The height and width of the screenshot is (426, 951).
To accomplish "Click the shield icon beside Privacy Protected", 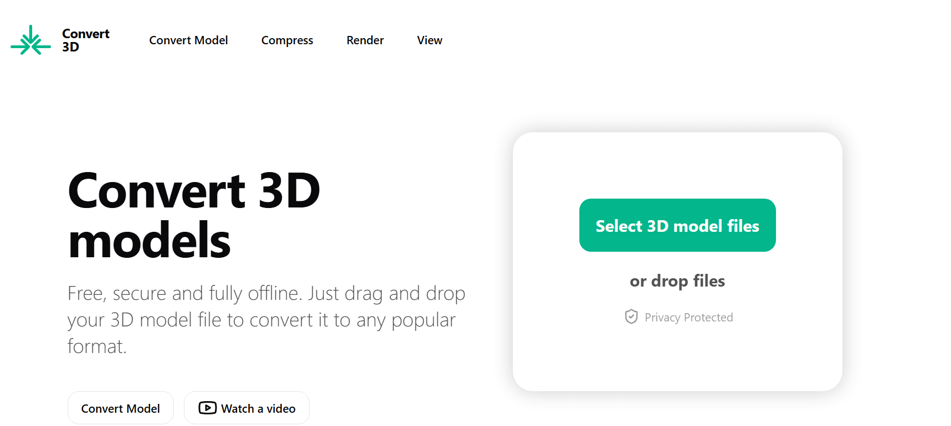I will click(x=631, y=316).
